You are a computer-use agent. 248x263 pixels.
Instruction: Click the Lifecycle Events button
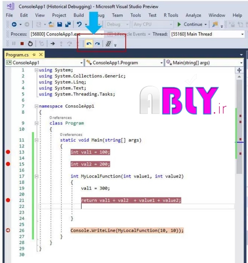click(129, 34)
